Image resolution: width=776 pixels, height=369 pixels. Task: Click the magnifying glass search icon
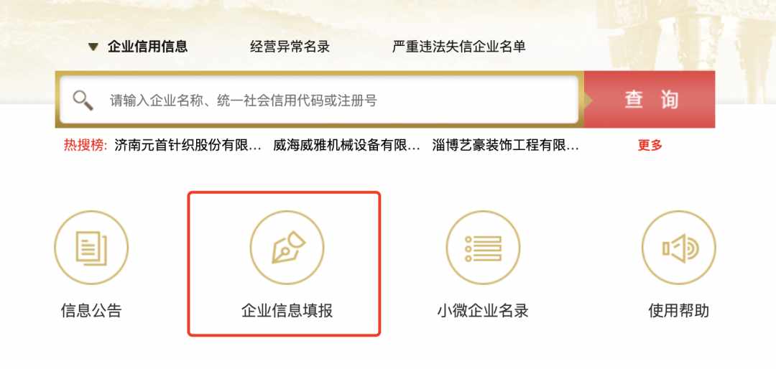[x=83, y=101]
